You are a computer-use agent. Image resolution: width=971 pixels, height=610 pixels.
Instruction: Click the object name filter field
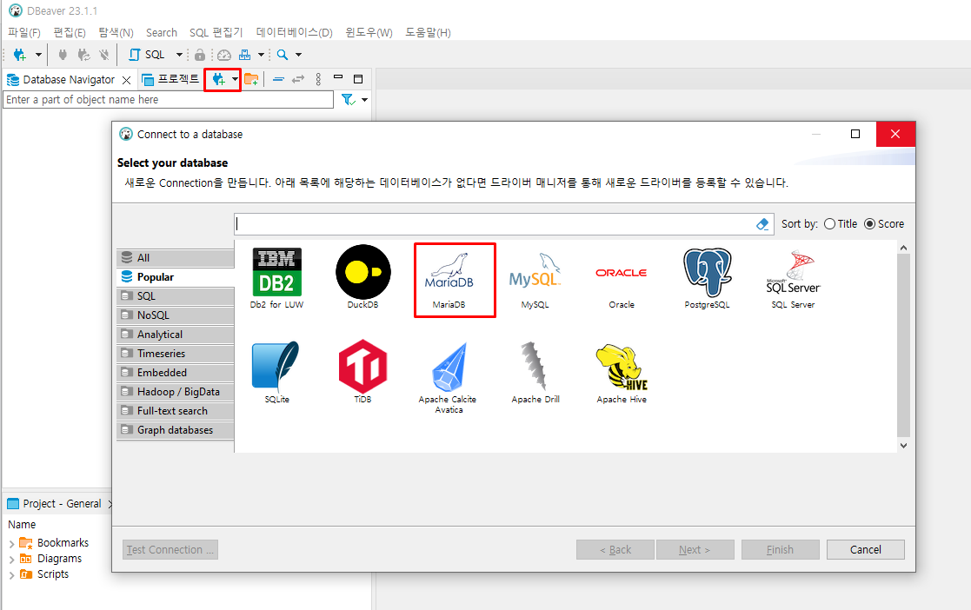[169, 100]
